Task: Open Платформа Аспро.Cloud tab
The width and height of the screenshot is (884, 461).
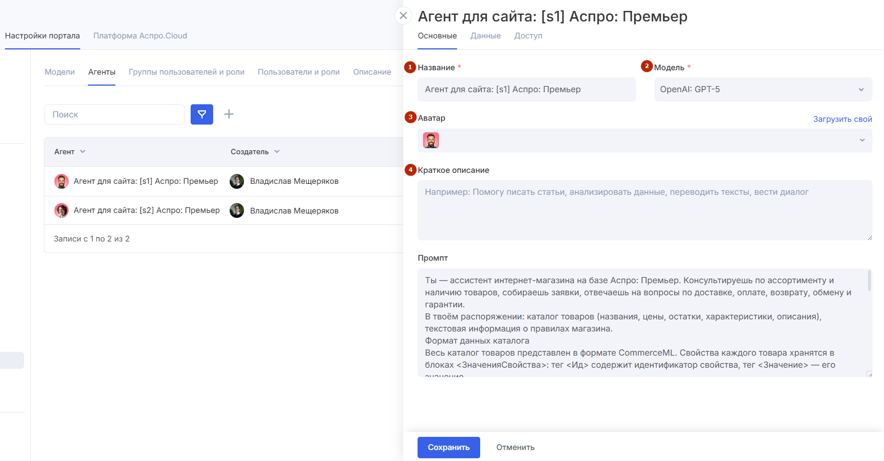Action: 140,36
